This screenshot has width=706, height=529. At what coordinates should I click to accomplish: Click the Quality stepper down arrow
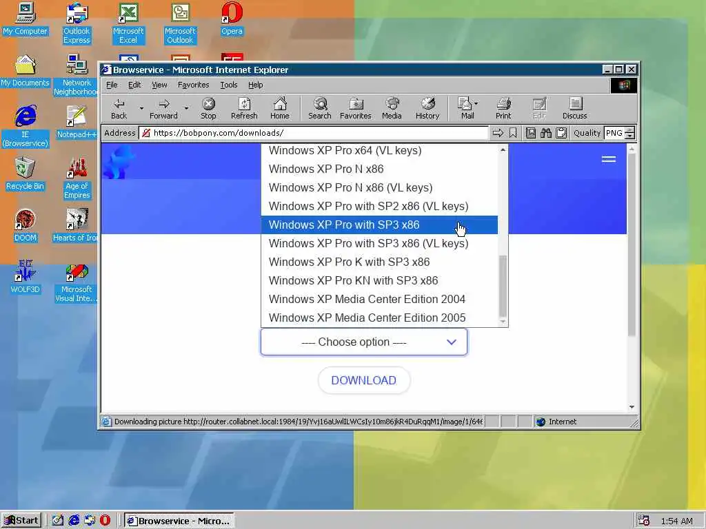tap(630, 136)
